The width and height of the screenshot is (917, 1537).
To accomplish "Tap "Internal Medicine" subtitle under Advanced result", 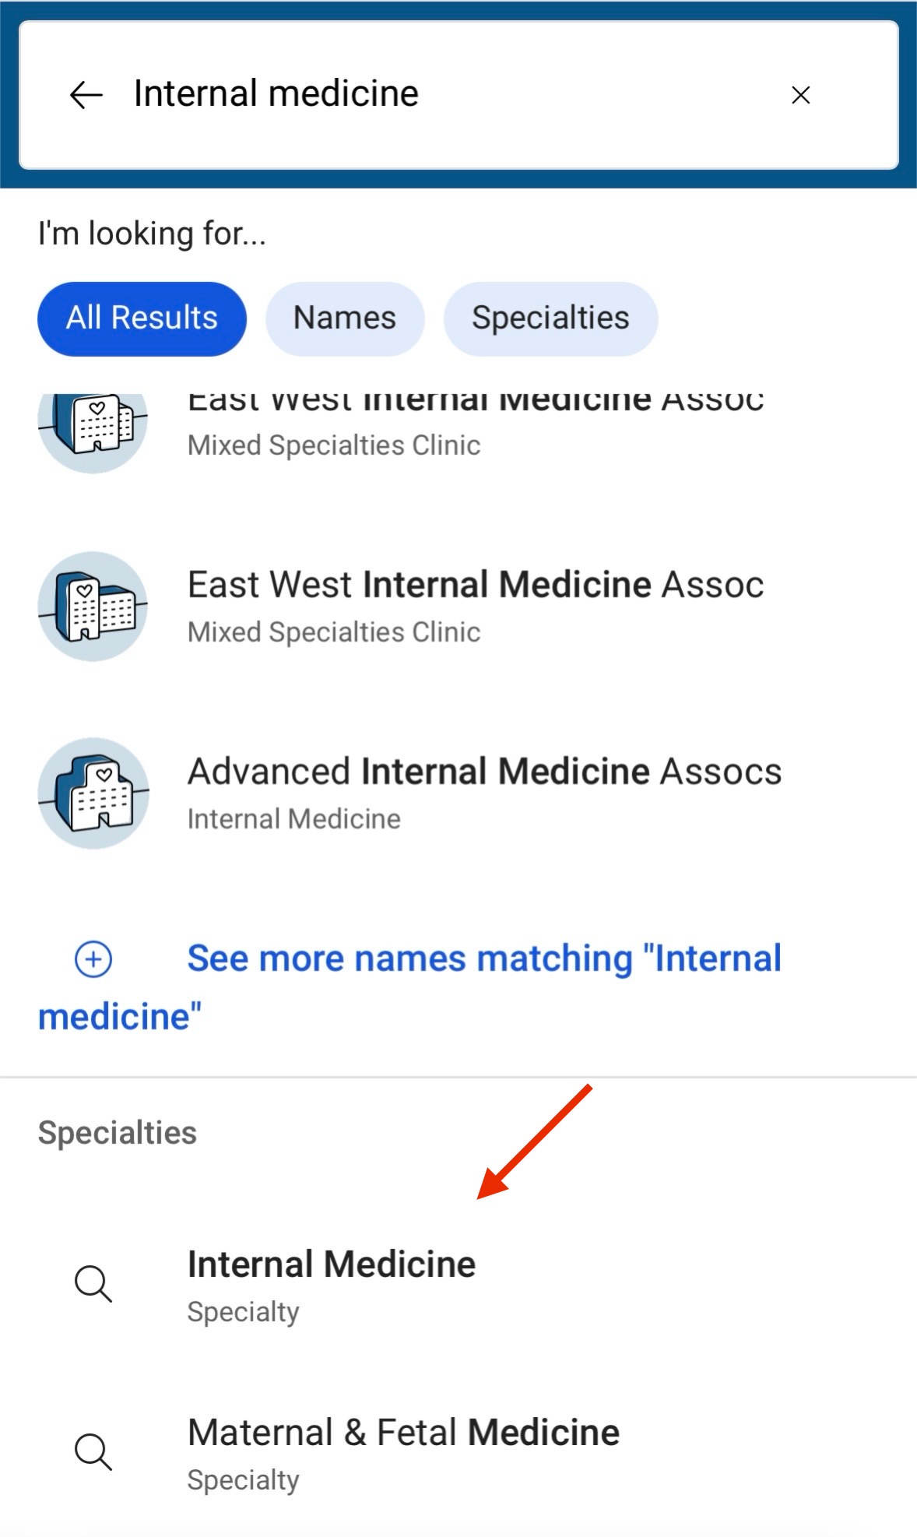I will point(294,819).
